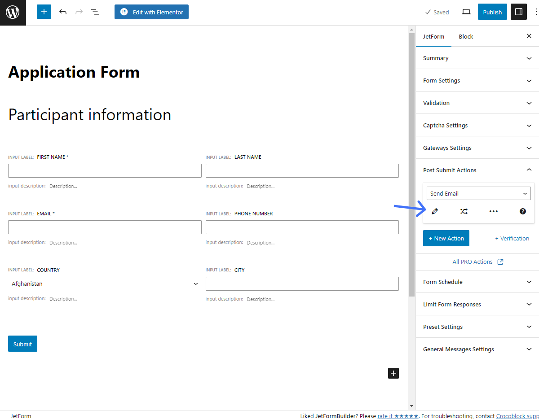Click the Undo arrow icon
This screenshot has width=539, height=419.
pyautogui.click(x=63, y=12)
